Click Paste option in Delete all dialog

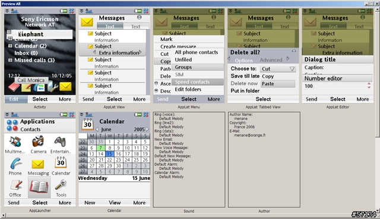tap(278, 84)
